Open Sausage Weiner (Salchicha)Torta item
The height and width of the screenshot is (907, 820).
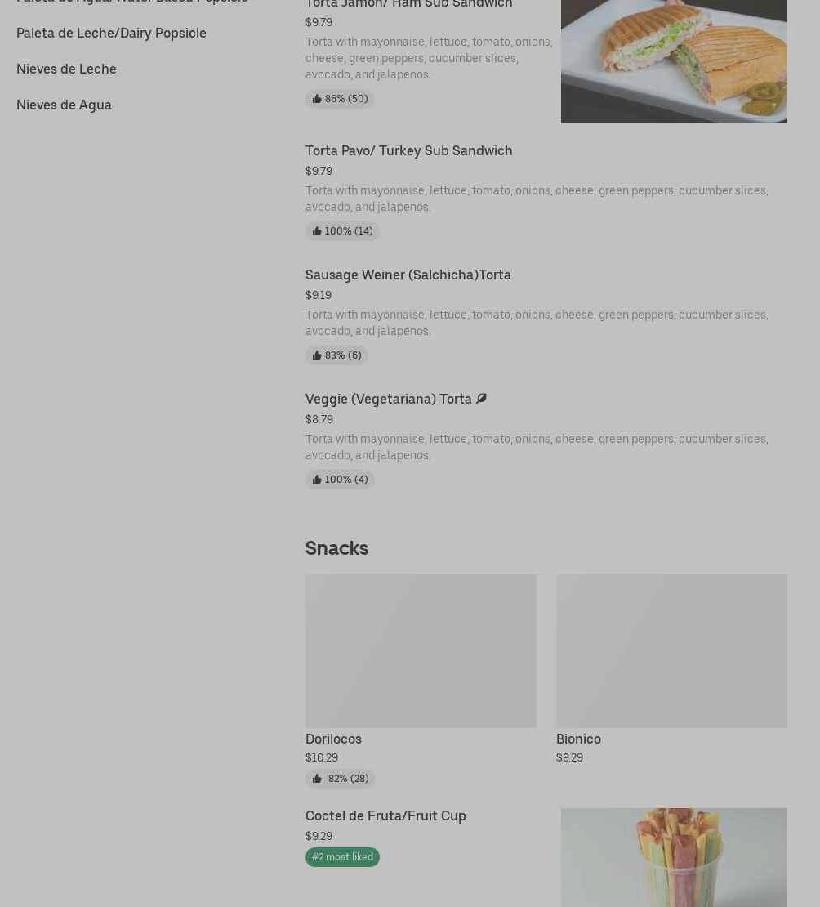click(x=408, y=275)
